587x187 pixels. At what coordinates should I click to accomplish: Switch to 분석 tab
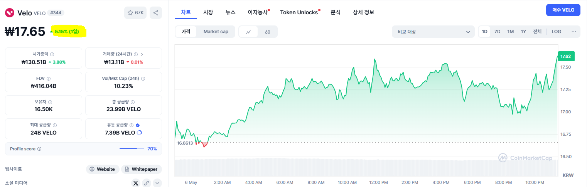tap(336, 12)
